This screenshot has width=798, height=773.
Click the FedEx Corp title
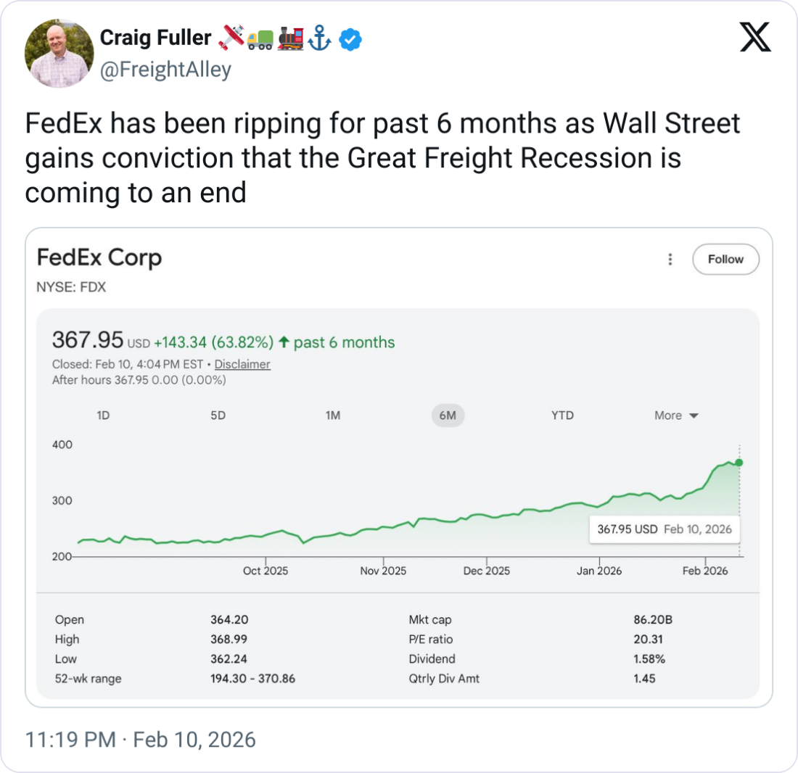click(99, 257)
